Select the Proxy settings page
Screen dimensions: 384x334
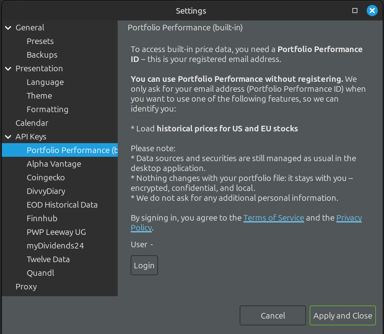point(26,287)
